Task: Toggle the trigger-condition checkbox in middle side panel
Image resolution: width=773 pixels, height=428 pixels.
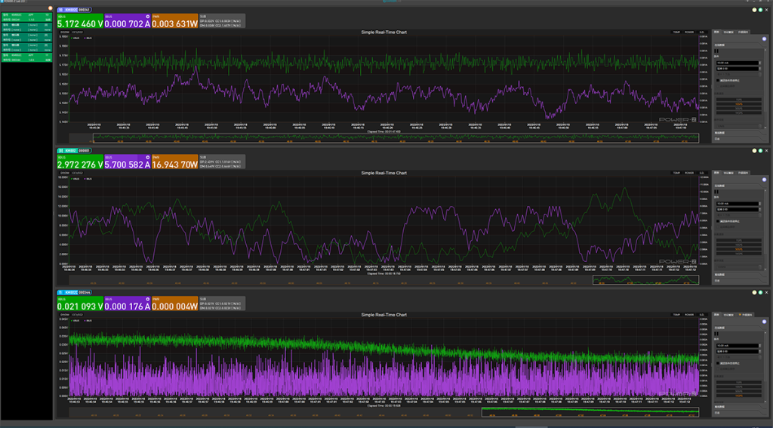Action: coord(718,221)
